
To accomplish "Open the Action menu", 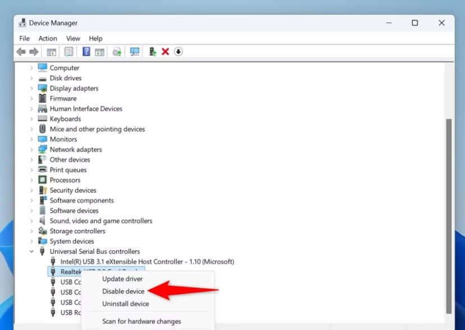I will (48, 39).
